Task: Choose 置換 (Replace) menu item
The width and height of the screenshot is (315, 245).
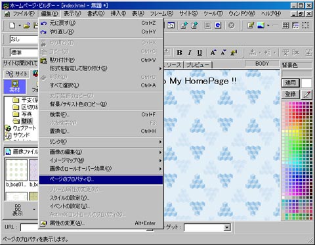Action: tap(101, 131)
